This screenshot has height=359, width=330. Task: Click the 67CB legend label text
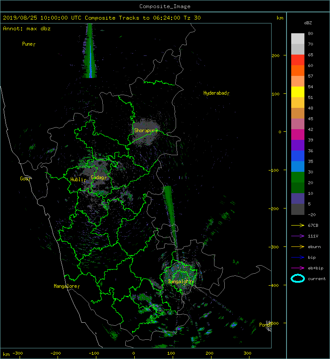313,226
